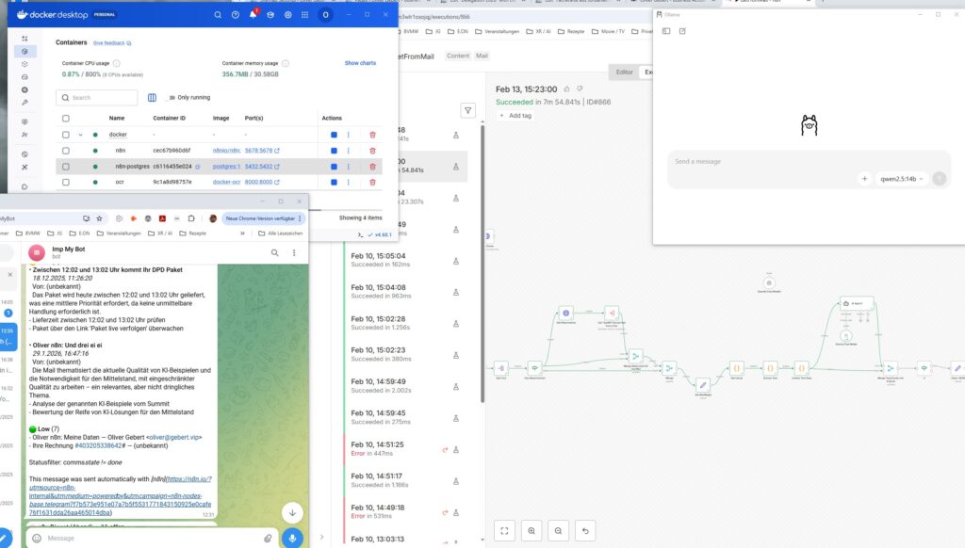Fit the n8n workflow to view
The image size is (965, 548).
tap(504, 530)
